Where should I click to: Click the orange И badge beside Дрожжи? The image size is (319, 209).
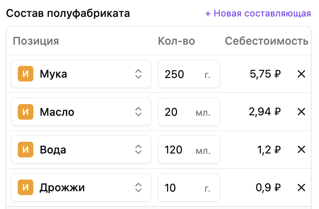click(26, 187)
